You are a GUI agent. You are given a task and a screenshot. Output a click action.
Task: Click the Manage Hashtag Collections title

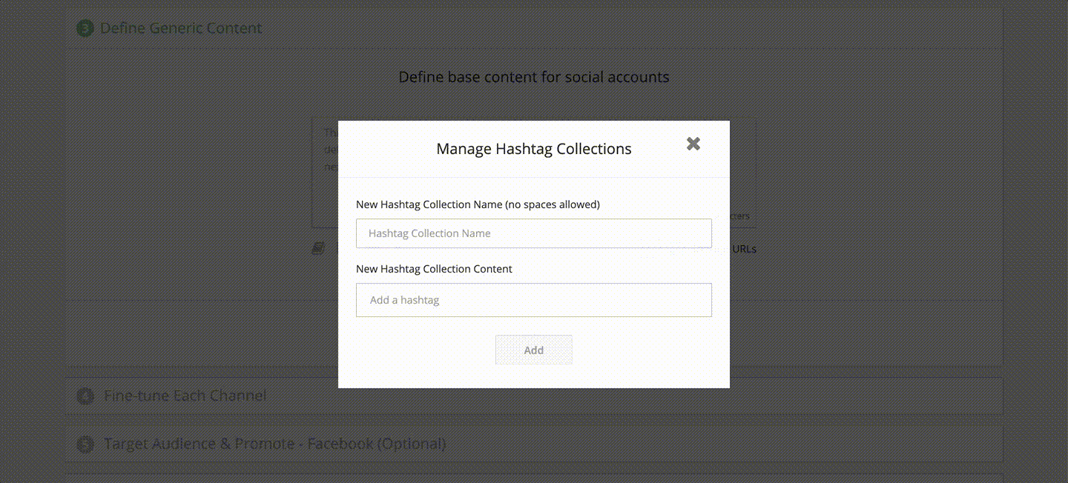click(x=534, y=148)
